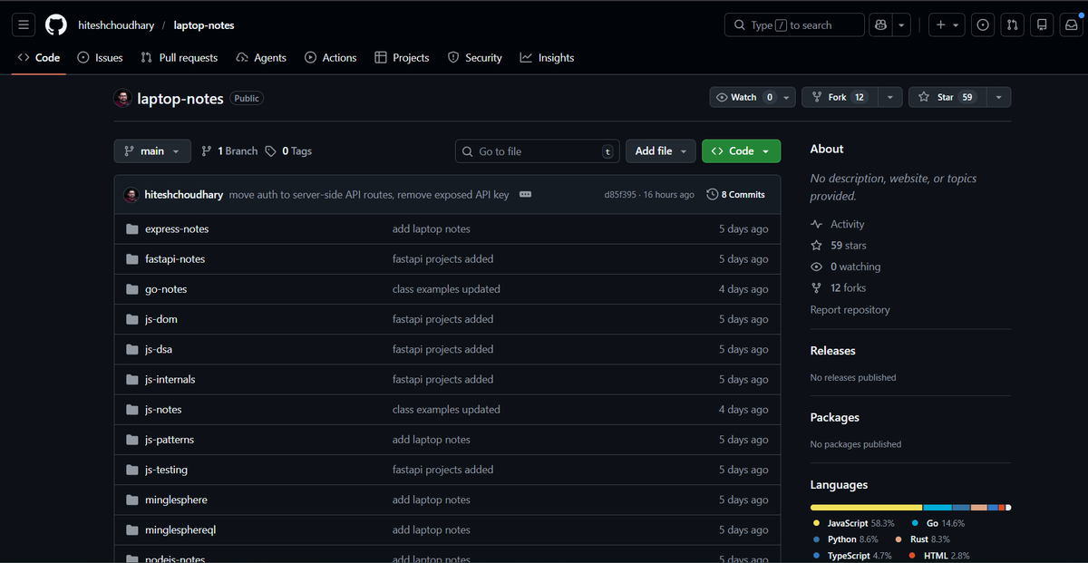
Task: Expand the Fork options dropdown arrow
Action: [889, 97]
